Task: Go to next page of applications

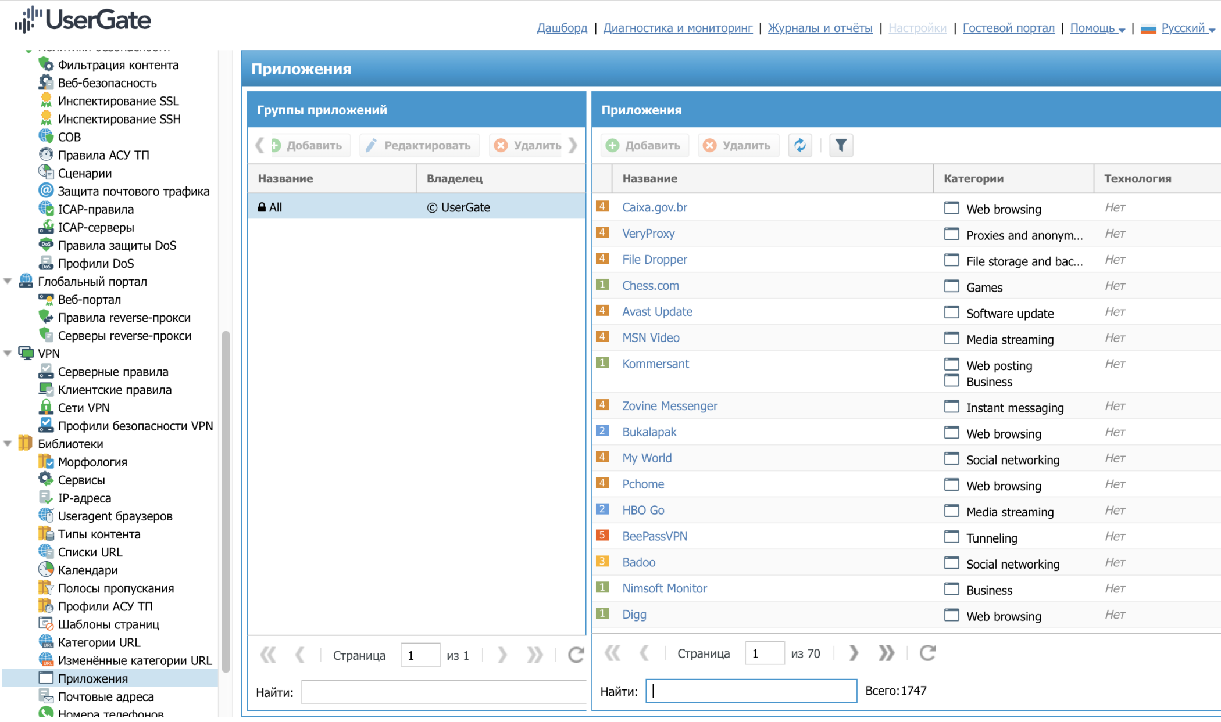Action: [x=853, y=653]
